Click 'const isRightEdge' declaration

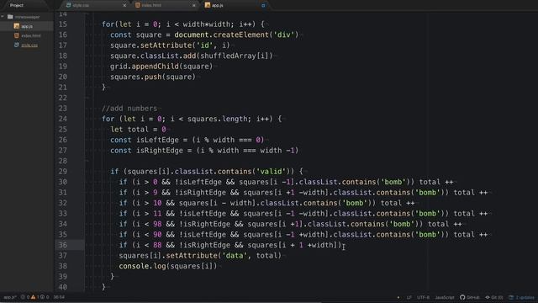click(x=204, y=151)
